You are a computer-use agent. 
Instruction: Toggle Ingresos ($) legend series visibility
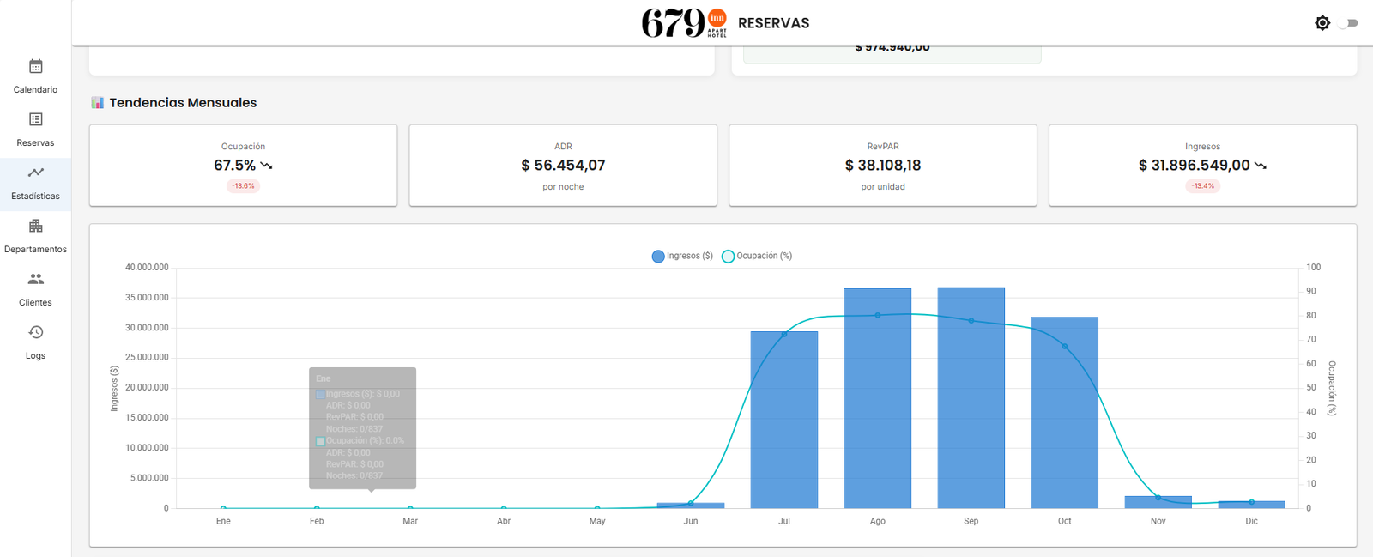(x=682, y=256)
